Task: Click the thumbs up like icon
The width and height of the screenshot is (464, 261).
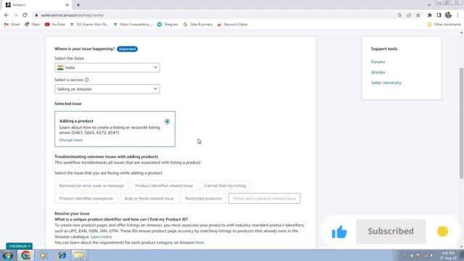Action: click(x=339, y=232)
